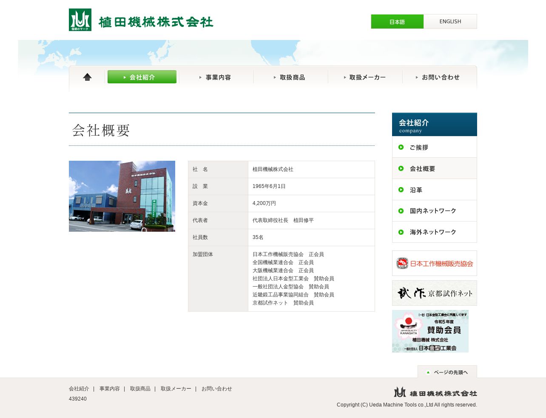Image resolution: width=546 pixels, height=418 pixels.
Task: Switch language to 日本語
Action: point(397,22)
